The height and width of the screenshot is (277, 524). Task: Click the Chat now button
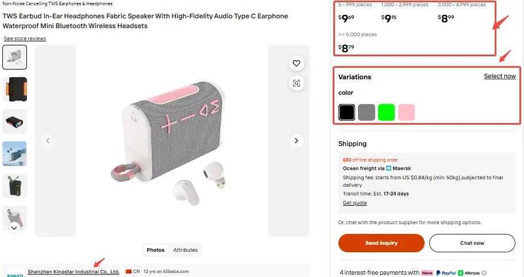point(472,243)
